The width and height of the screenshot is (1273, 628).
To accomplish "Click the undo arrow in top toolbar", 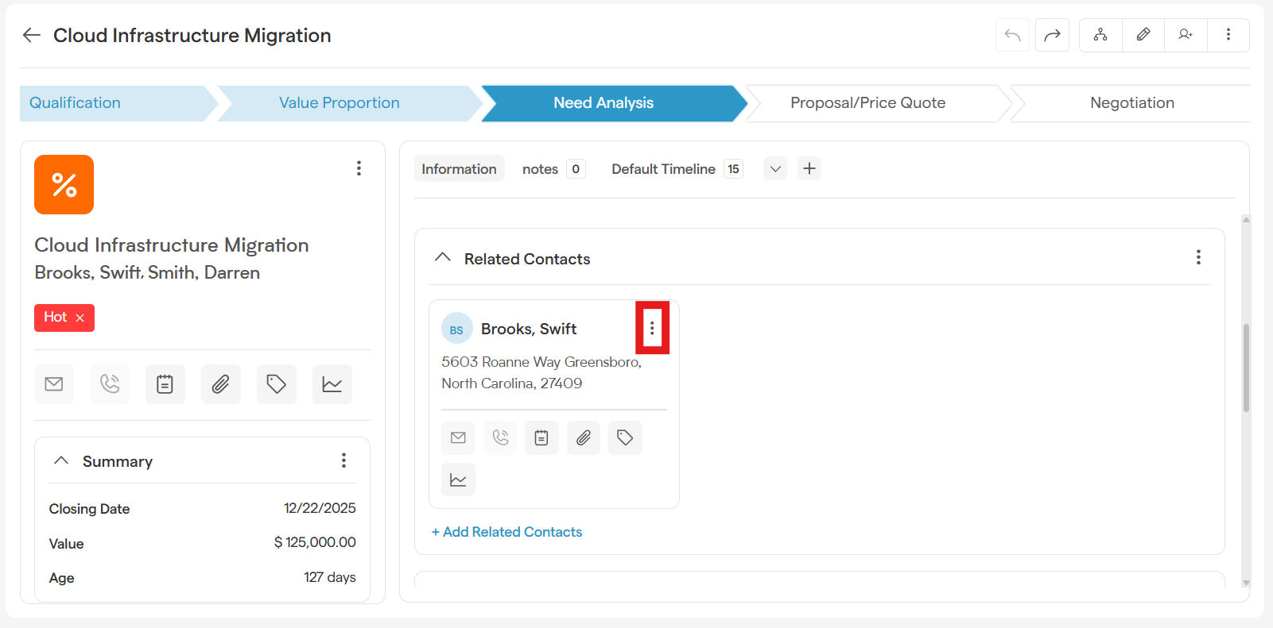I will [1012, 35].
